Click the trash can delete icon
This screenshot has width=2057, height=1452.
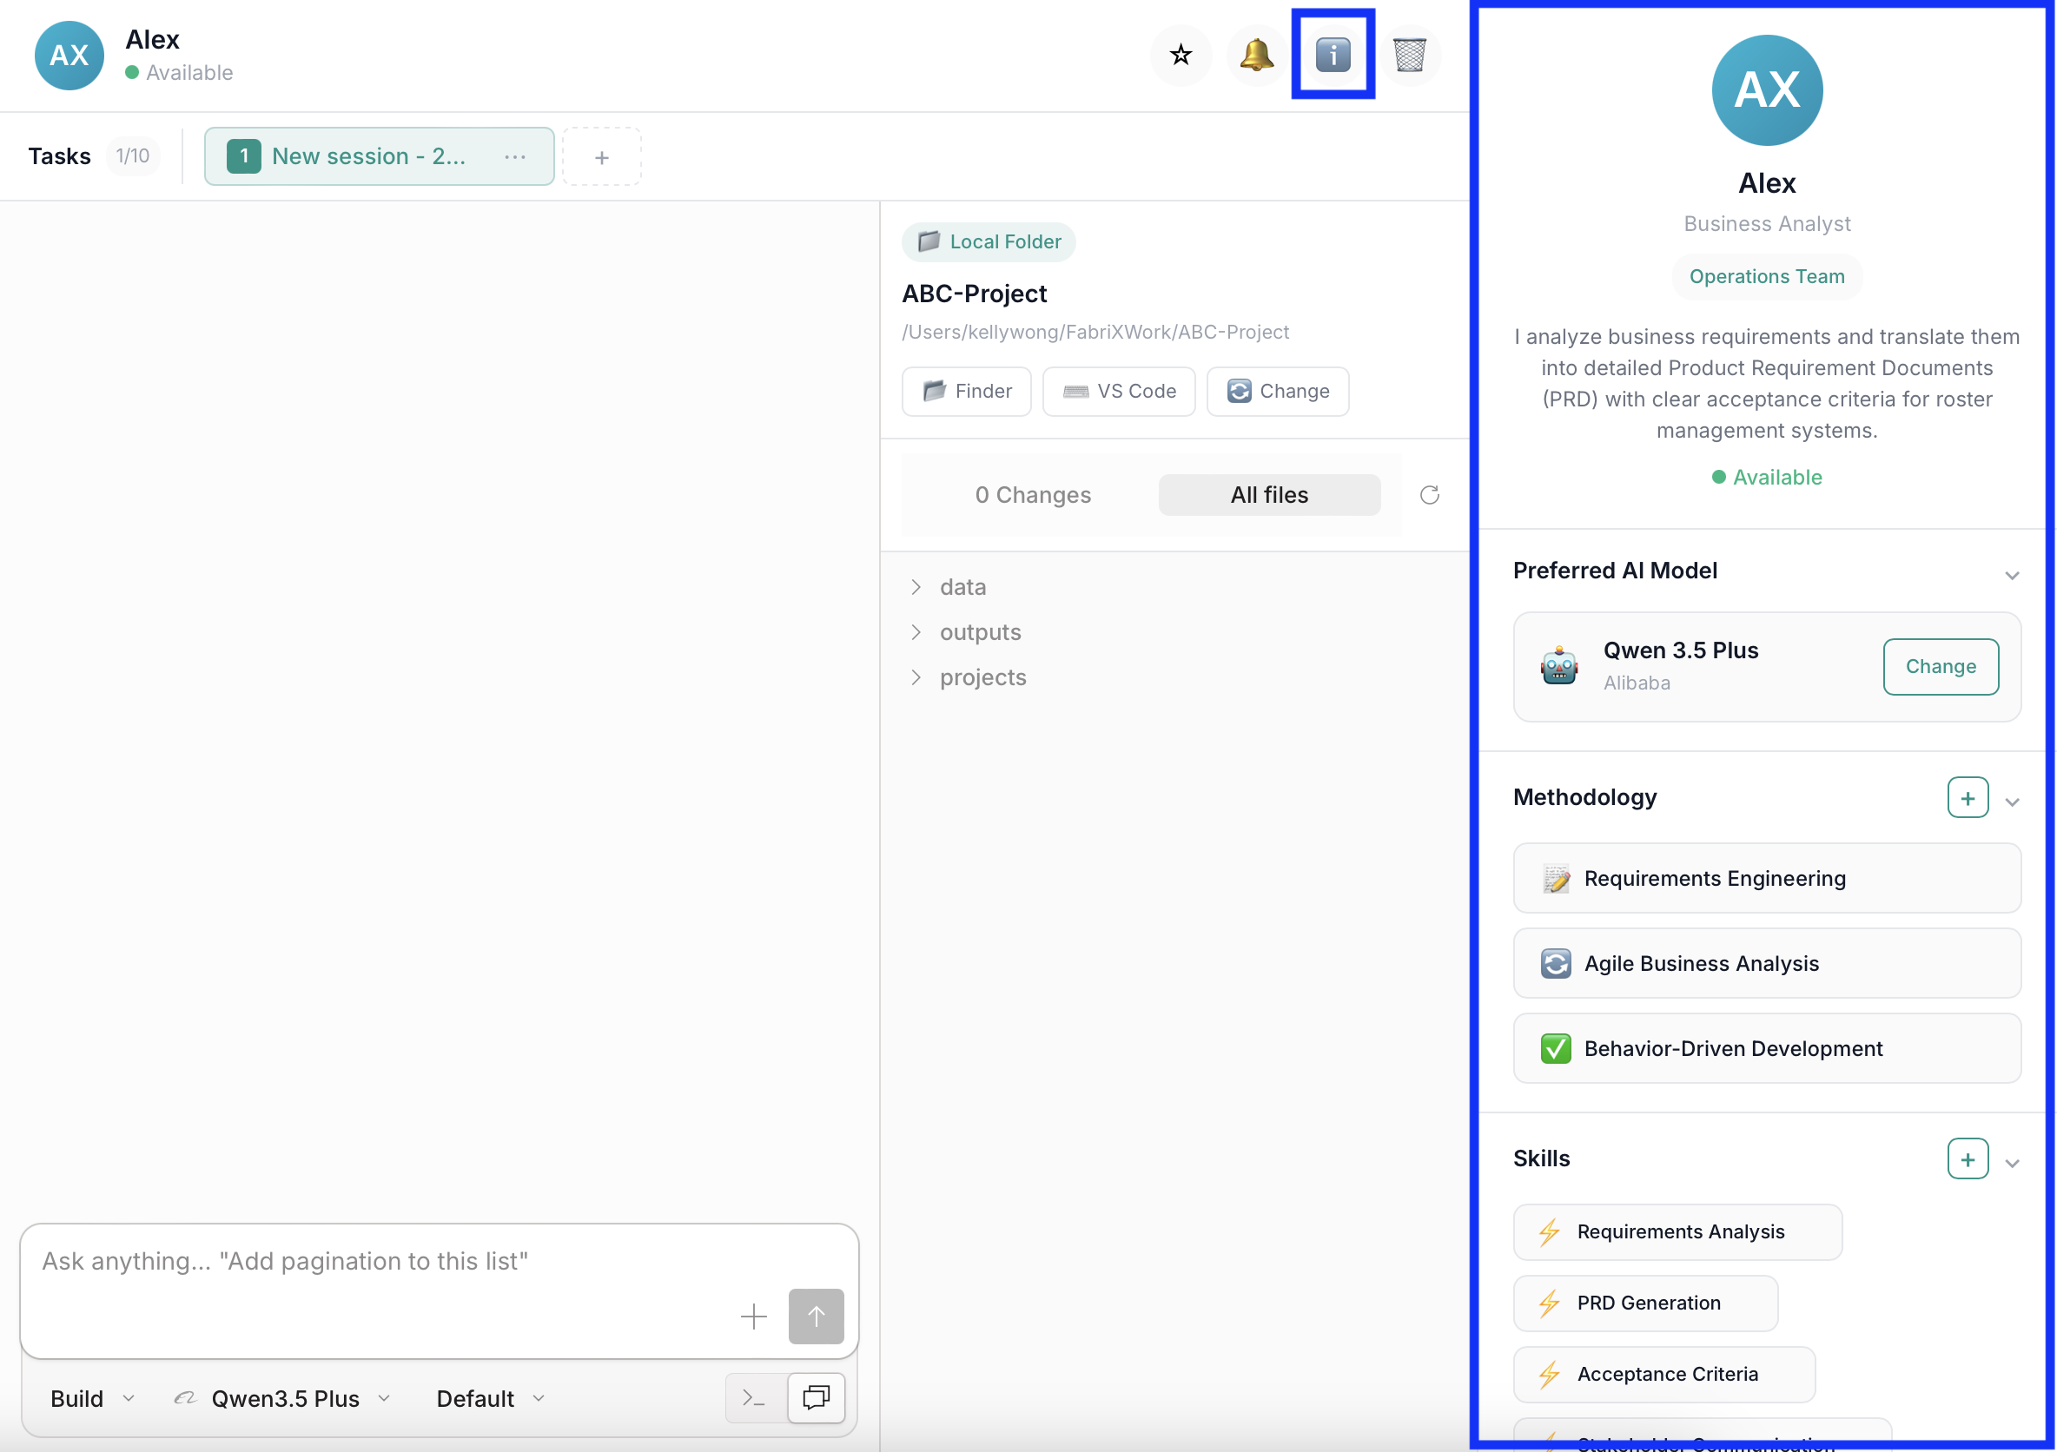coord(1408,56)
